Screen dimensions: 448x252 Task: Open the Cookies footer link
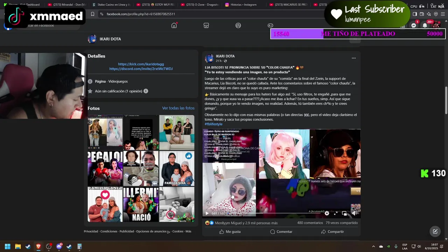tap(178, 231)
